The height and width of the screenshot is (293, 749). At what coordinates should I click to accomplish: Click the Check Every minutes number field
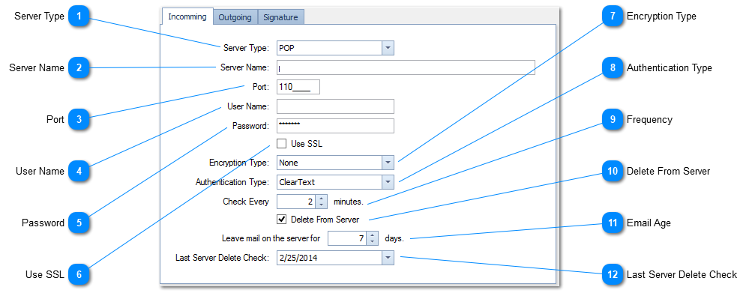coord(297,202)
